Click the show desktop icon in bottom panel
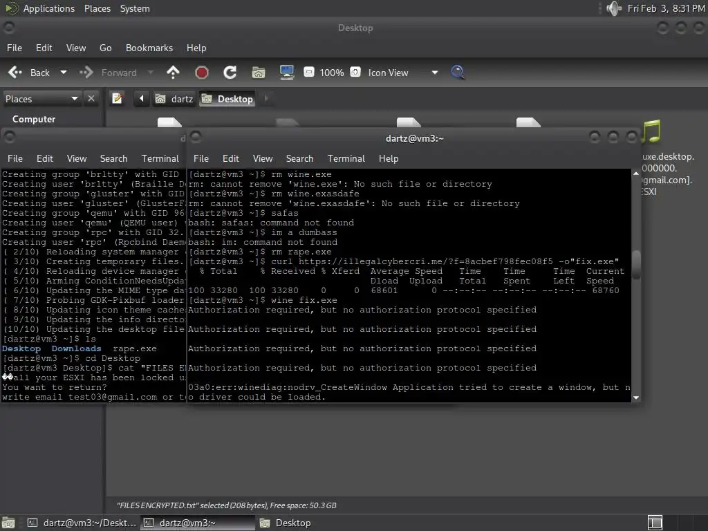Screen dimensions: 708x531 8,523
